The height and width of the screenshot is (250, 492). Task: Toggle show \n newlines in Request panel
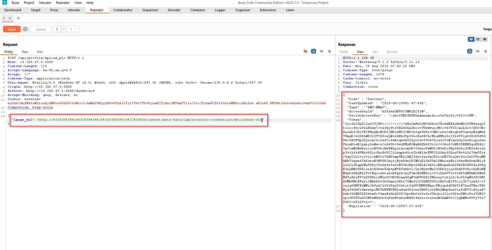[x=322, y=52]
